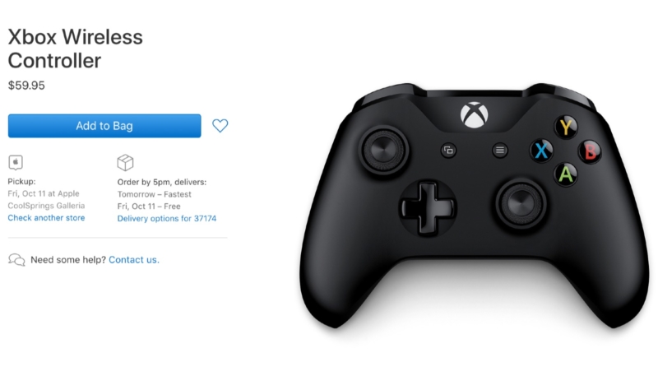Screen dimensions: 658x376
Task: Click the Xbox Wireless Controller product title
Action: (76, 49)
